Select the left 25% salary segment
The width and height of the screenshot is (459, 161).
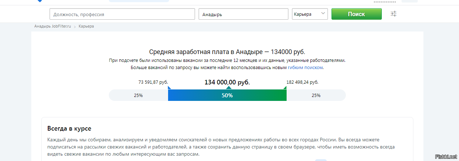click(x=138, y=96)
